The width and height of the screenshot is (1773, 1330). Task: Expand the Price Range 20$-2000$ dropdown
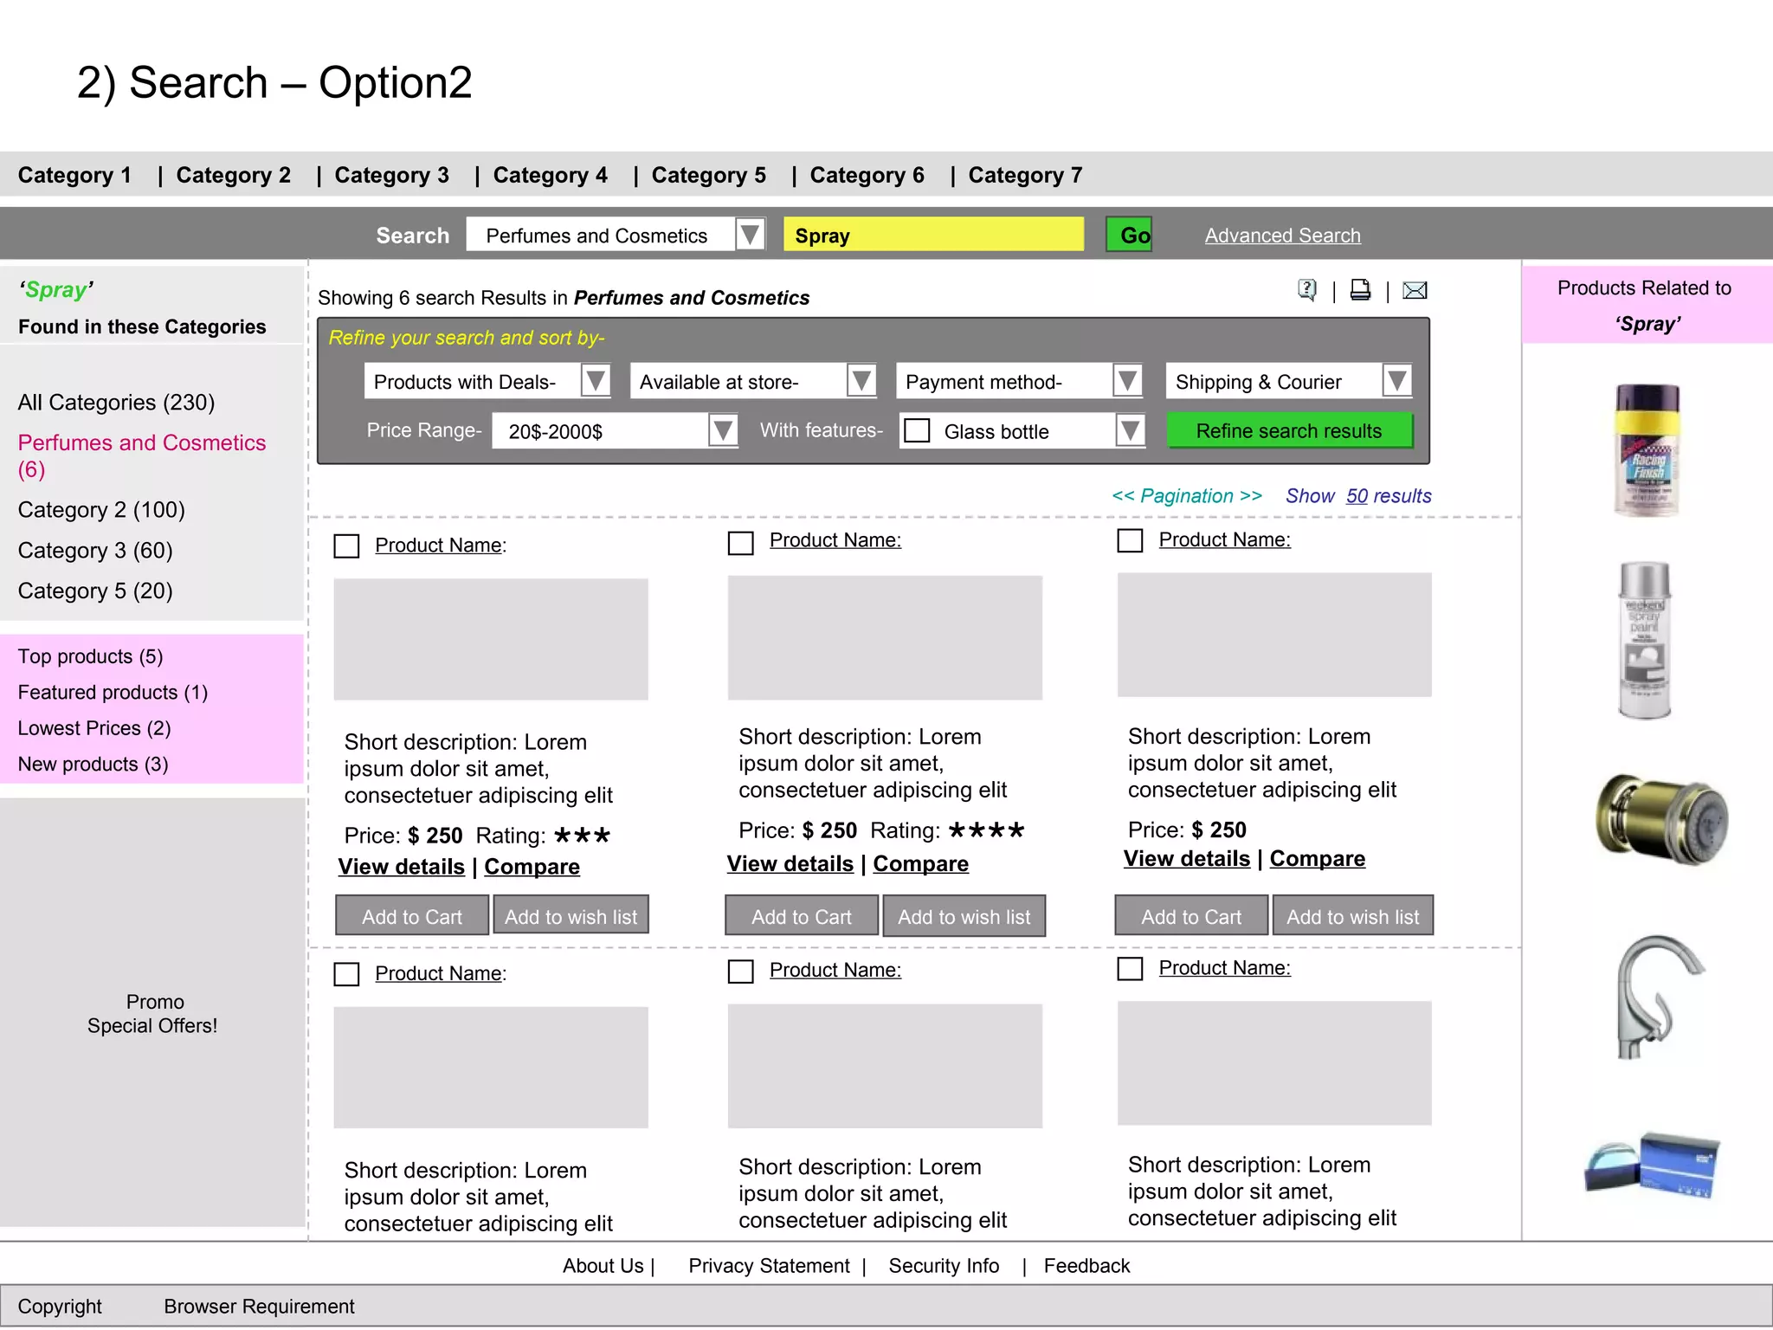(722, 430)
